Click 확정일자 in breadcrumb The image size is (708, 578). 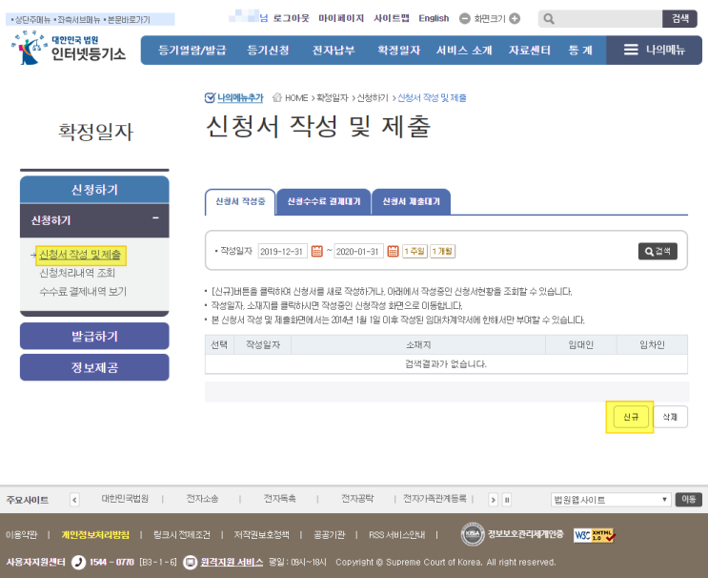(x=333, y=98)
